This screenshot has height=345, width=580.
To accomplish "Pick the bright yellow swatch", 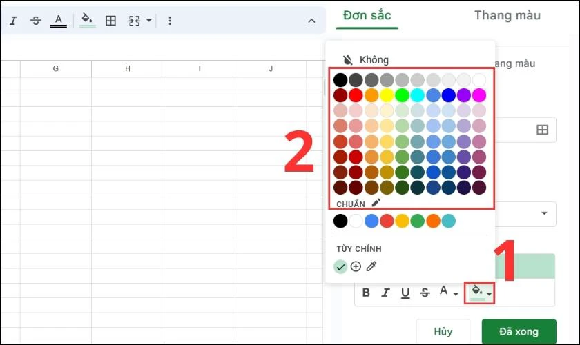I will click(x=387, y=95).
